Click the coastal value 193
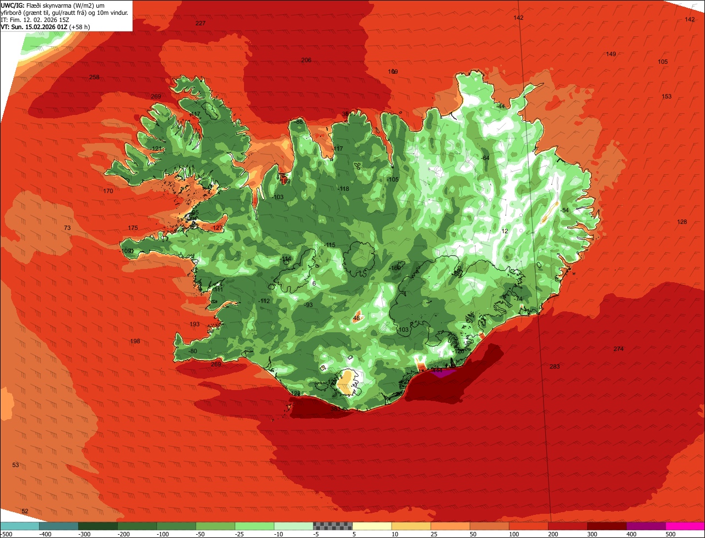 pos(194,324)
